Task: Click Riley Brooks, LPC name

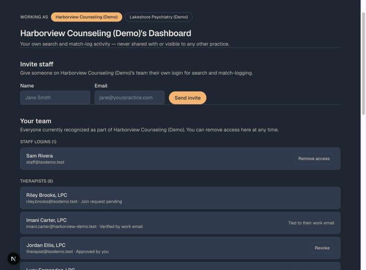Action: (47, 195)
